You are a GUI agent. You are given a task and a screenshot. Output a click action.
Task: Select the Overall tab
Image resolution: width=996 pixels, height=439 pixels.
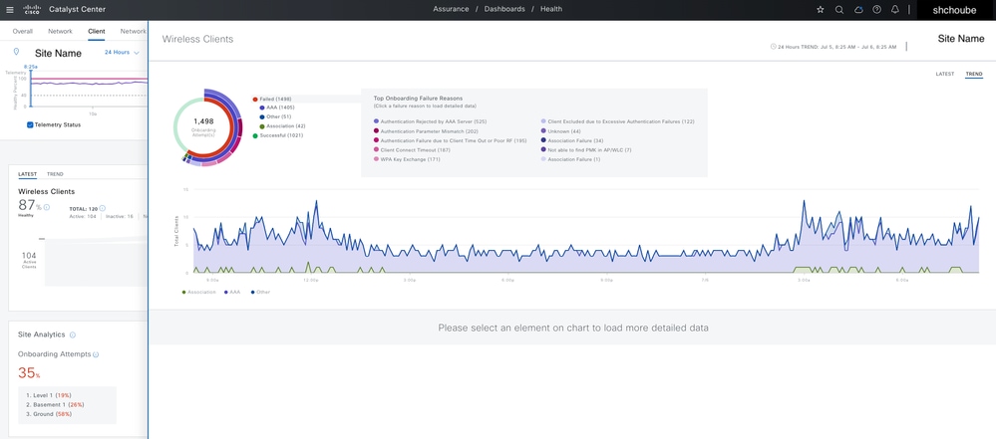pos(23,31)
